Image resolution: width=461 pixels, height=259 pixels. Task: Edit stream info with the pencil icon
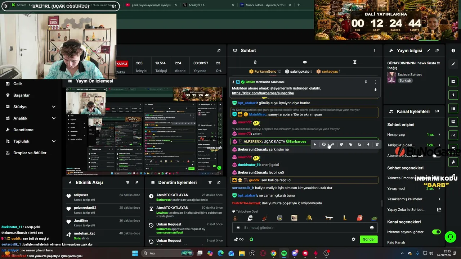click(x=428, y=51)
